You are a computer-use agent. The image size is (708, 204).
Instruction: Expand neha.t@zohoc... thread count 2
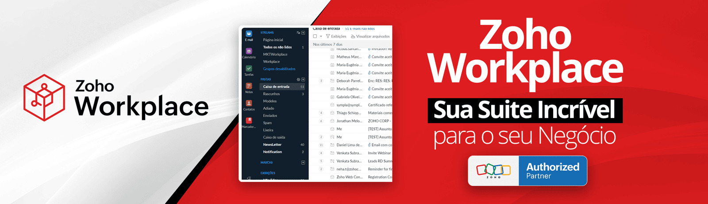[x=321, y=169]
